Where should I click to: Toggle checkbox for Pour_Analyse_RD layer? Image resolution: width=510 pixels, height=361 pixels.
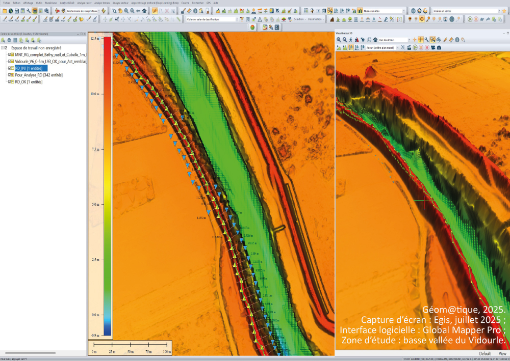tap(10, 74)
